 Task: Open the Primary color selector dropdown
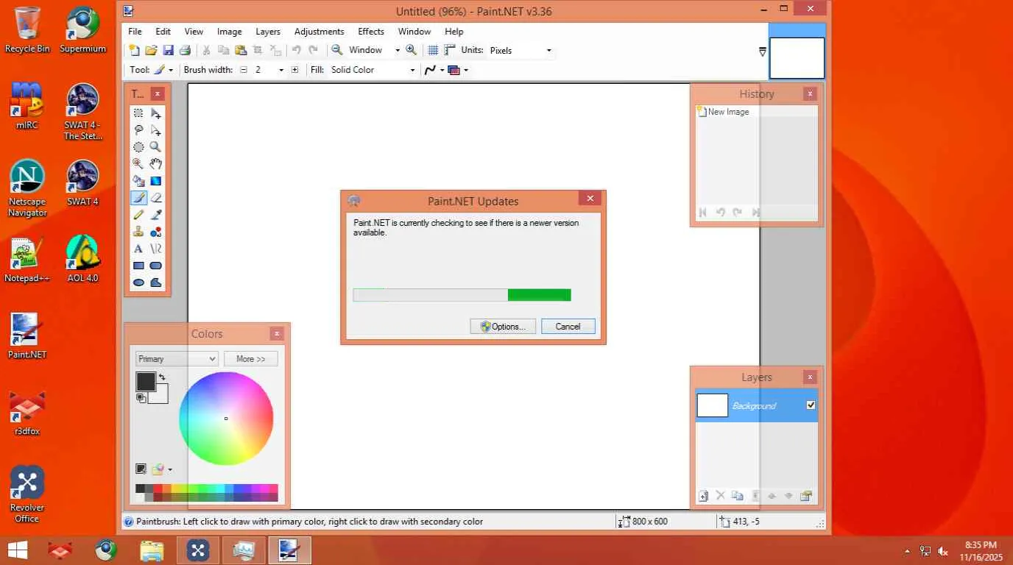[177, 359]
